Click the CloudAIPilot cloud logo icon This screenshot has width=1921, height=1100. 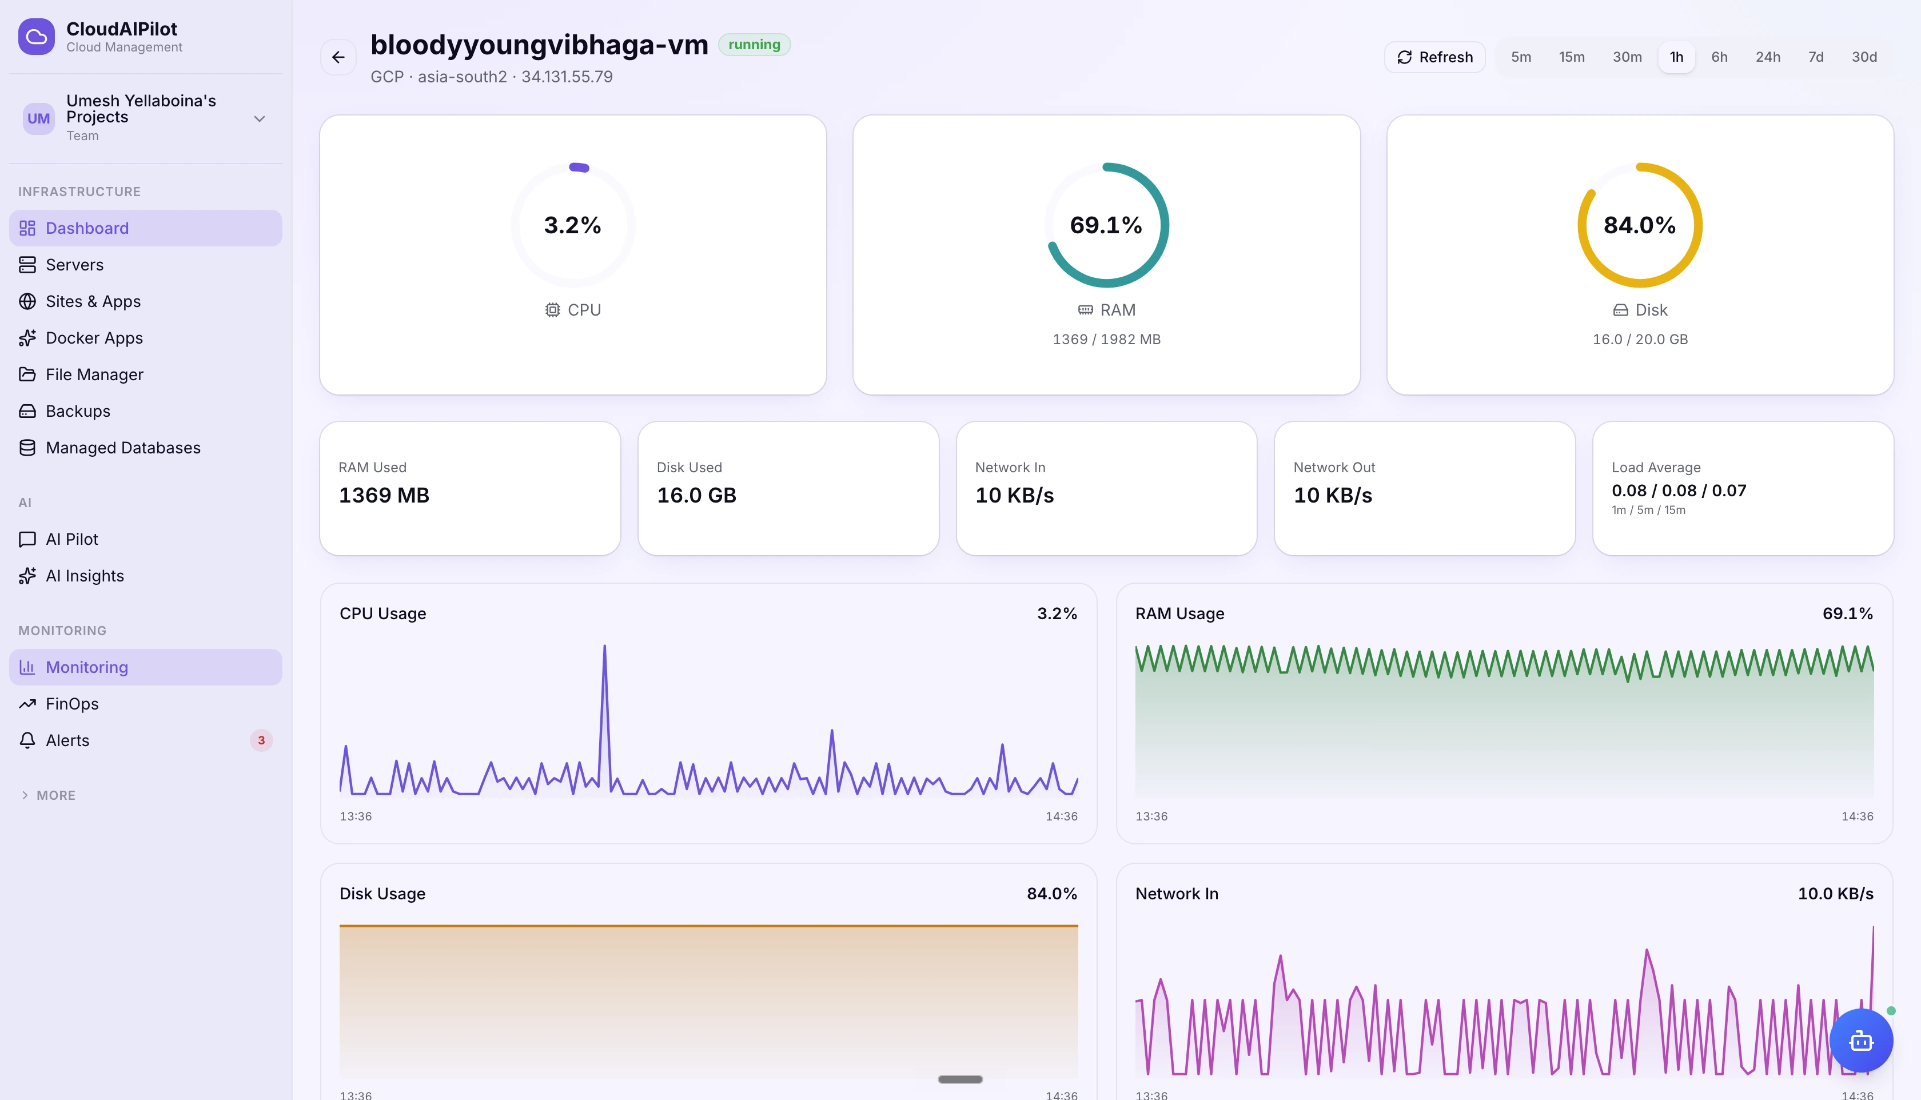(36, 36)
